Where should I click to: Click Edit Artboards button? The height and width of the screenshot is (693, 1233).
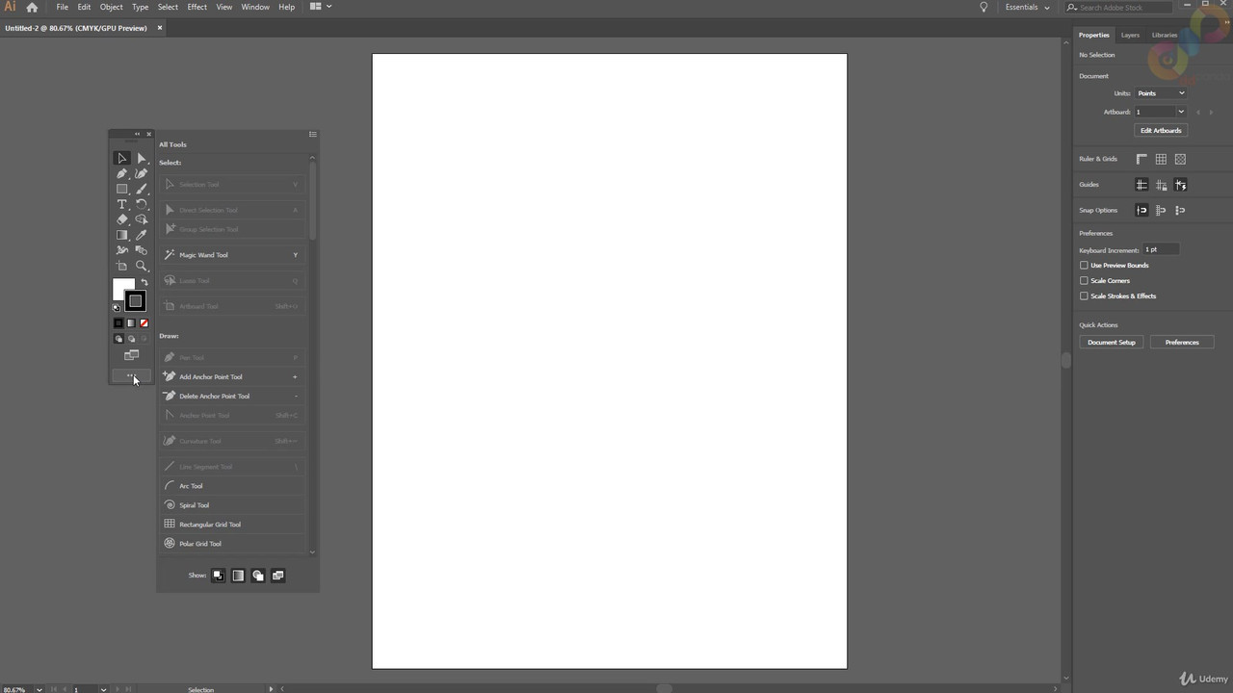pyautogui.click(x=1161, y=130)
